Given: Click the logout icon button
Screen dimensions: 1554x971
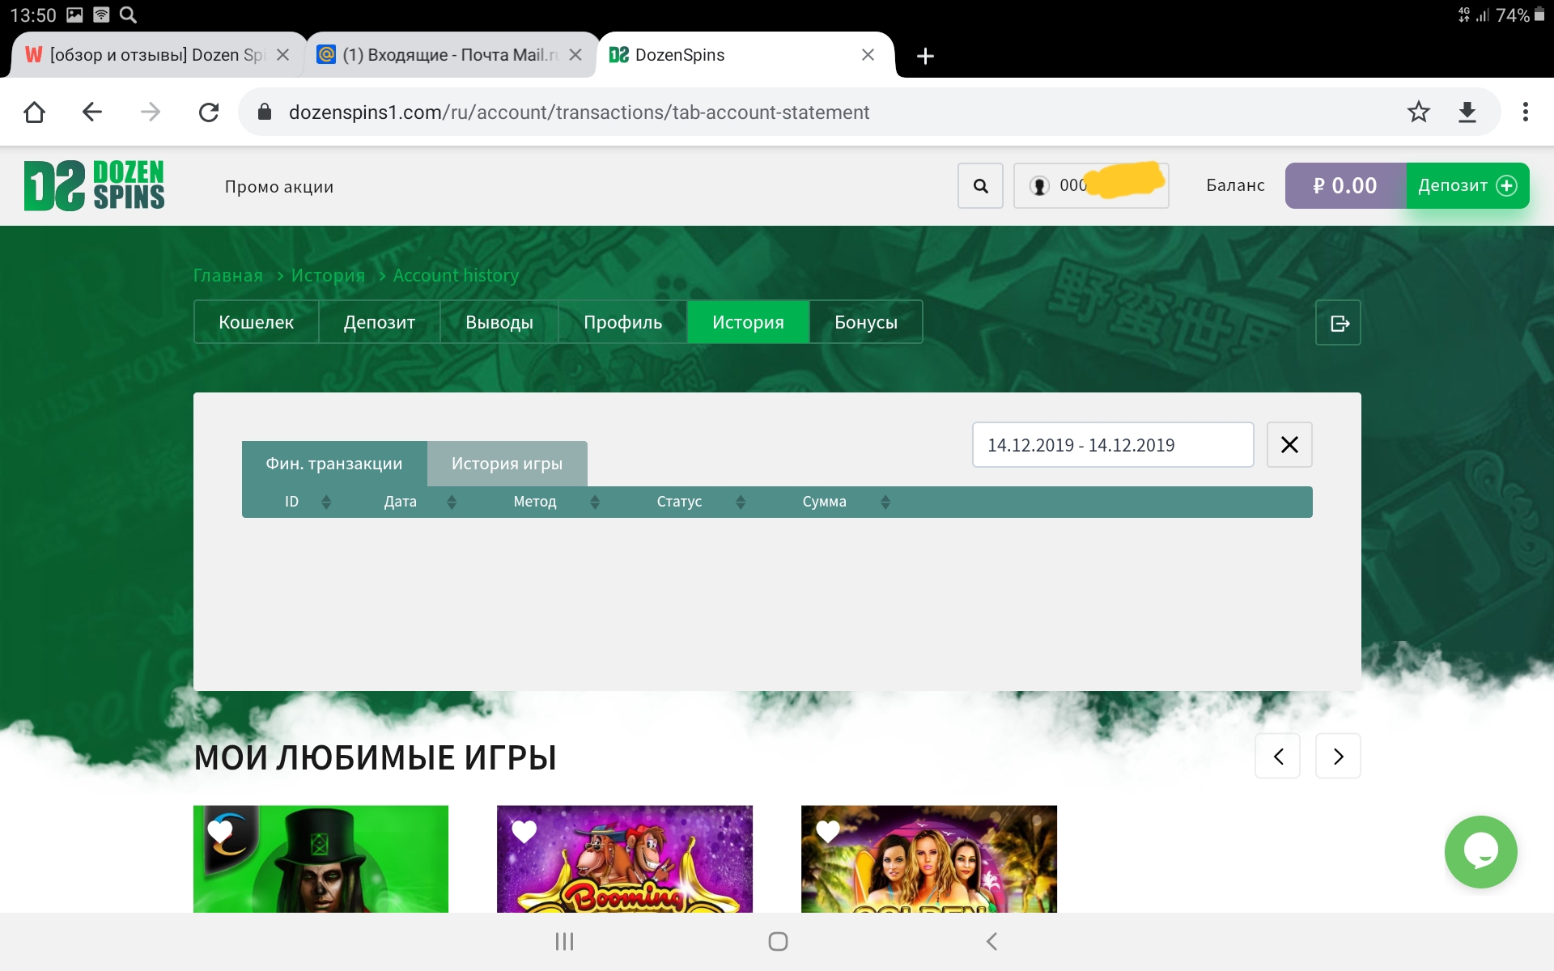Looking at the screenshot, I should pos(1338,323).
